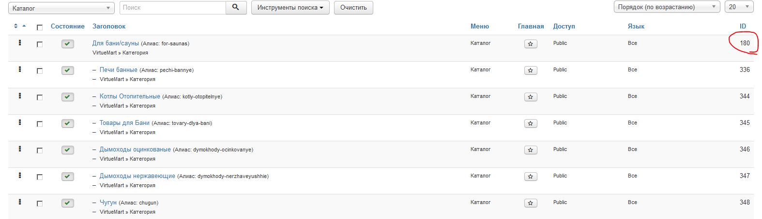Open the Печи банные menu item link
Screen dimensions: 762x219
click(x=119, y=70)
